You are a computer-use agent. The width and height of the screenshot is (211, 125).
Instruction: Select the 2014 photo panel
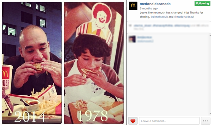coord(32,63)
